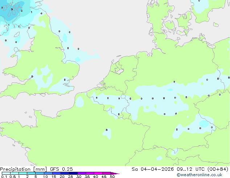The image size is (230, 178).
Task: Click the '10' legend scale label
Action: (x=45, y=177)
